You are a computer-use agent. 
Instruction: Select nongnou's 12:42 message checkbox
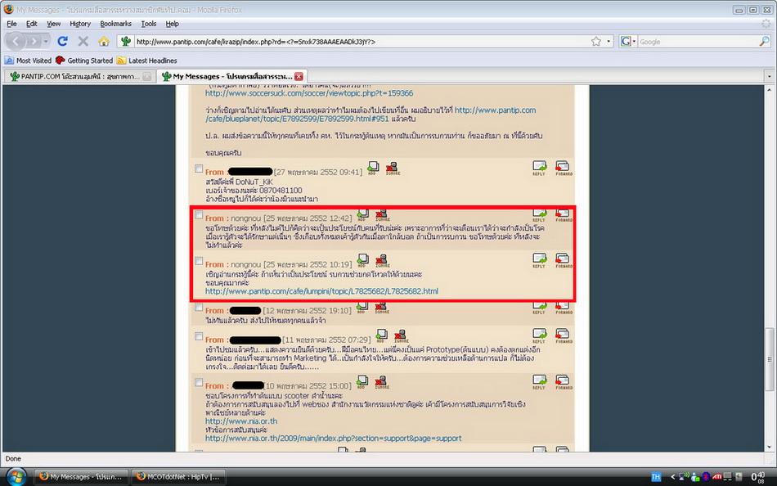pos(199,214)
